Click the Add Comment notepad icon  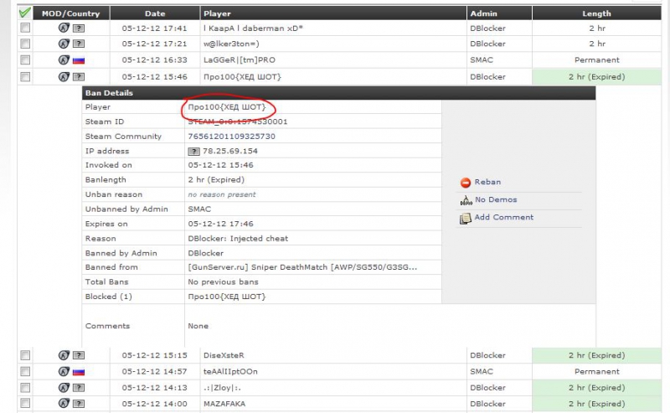(x=466, y=218)
